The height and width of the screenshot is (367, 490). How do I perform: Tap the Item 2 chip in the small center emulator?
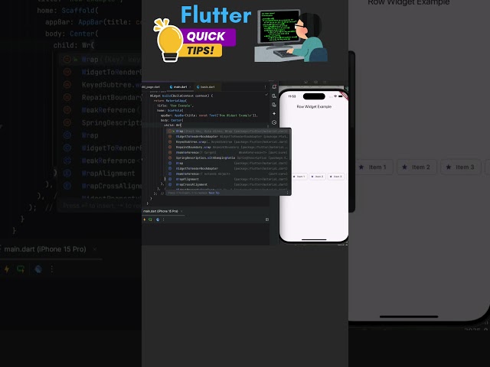pyautogui.click(x=318, y=177)
